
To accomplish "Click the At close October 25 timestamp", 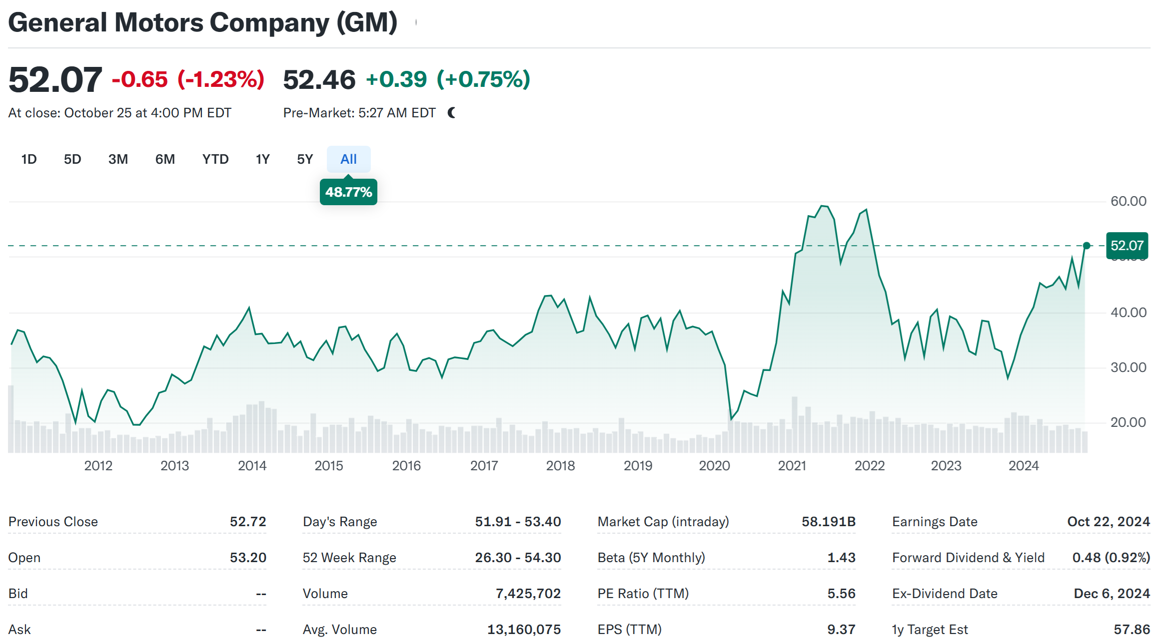I will click(119, 113).
